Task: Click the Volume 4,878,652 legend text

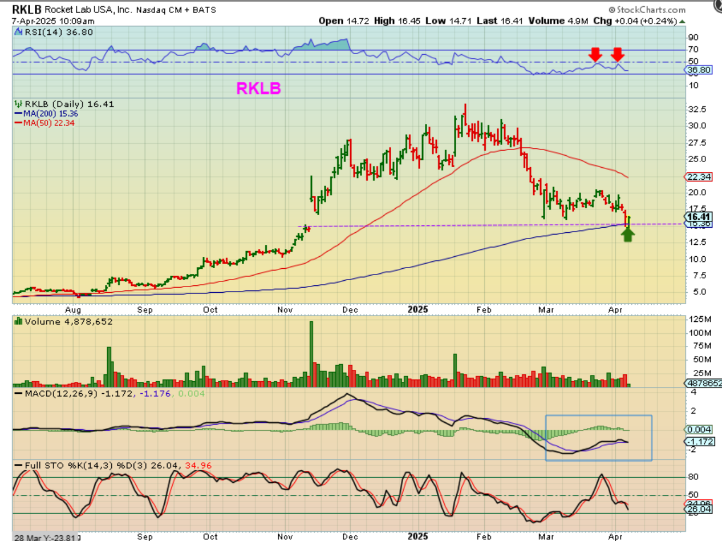Action: tap(68, 322)
